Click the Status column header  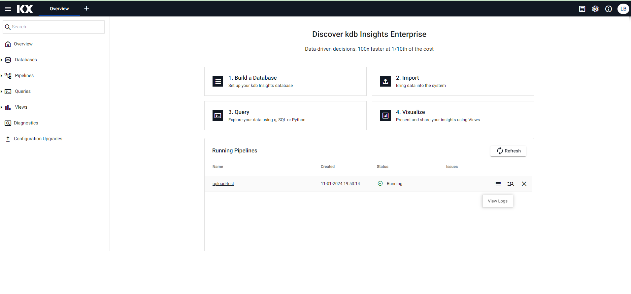(382, 167)
